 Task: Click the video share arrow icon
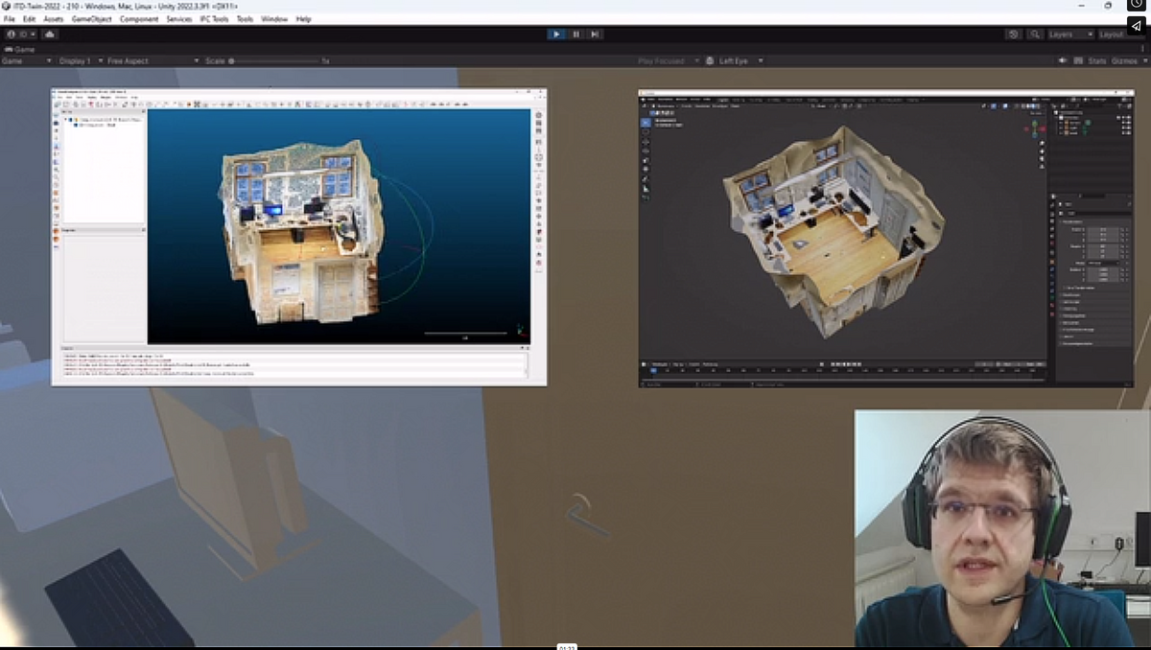pos(1136,26)
